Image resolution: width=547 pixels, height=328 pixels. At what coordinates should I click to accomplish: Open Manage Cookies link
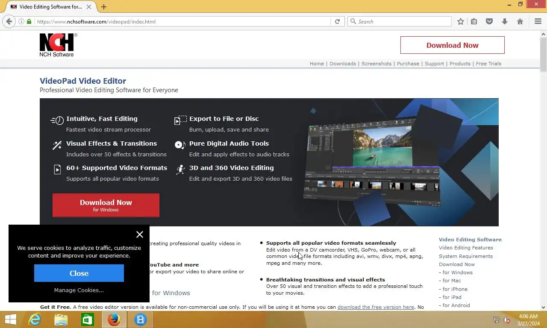point(79,290)
